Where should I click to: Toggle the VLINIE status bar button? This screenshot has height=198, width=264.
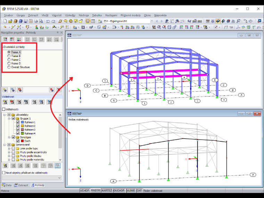(131, 190)
